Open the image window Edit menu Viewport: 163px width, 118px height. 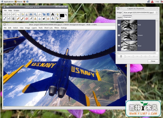10,28
